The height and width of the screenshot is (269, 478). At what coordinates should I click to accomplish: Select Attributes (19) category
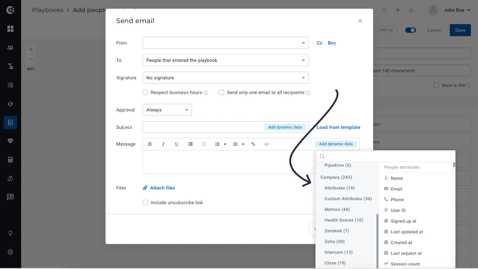click(x=339, y=188)
